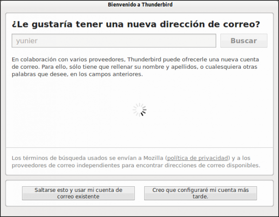Click the notice text "Los términos de búsqueda usados"
Viewport: 279px width, 217px height.
click(x=136, y=162)
